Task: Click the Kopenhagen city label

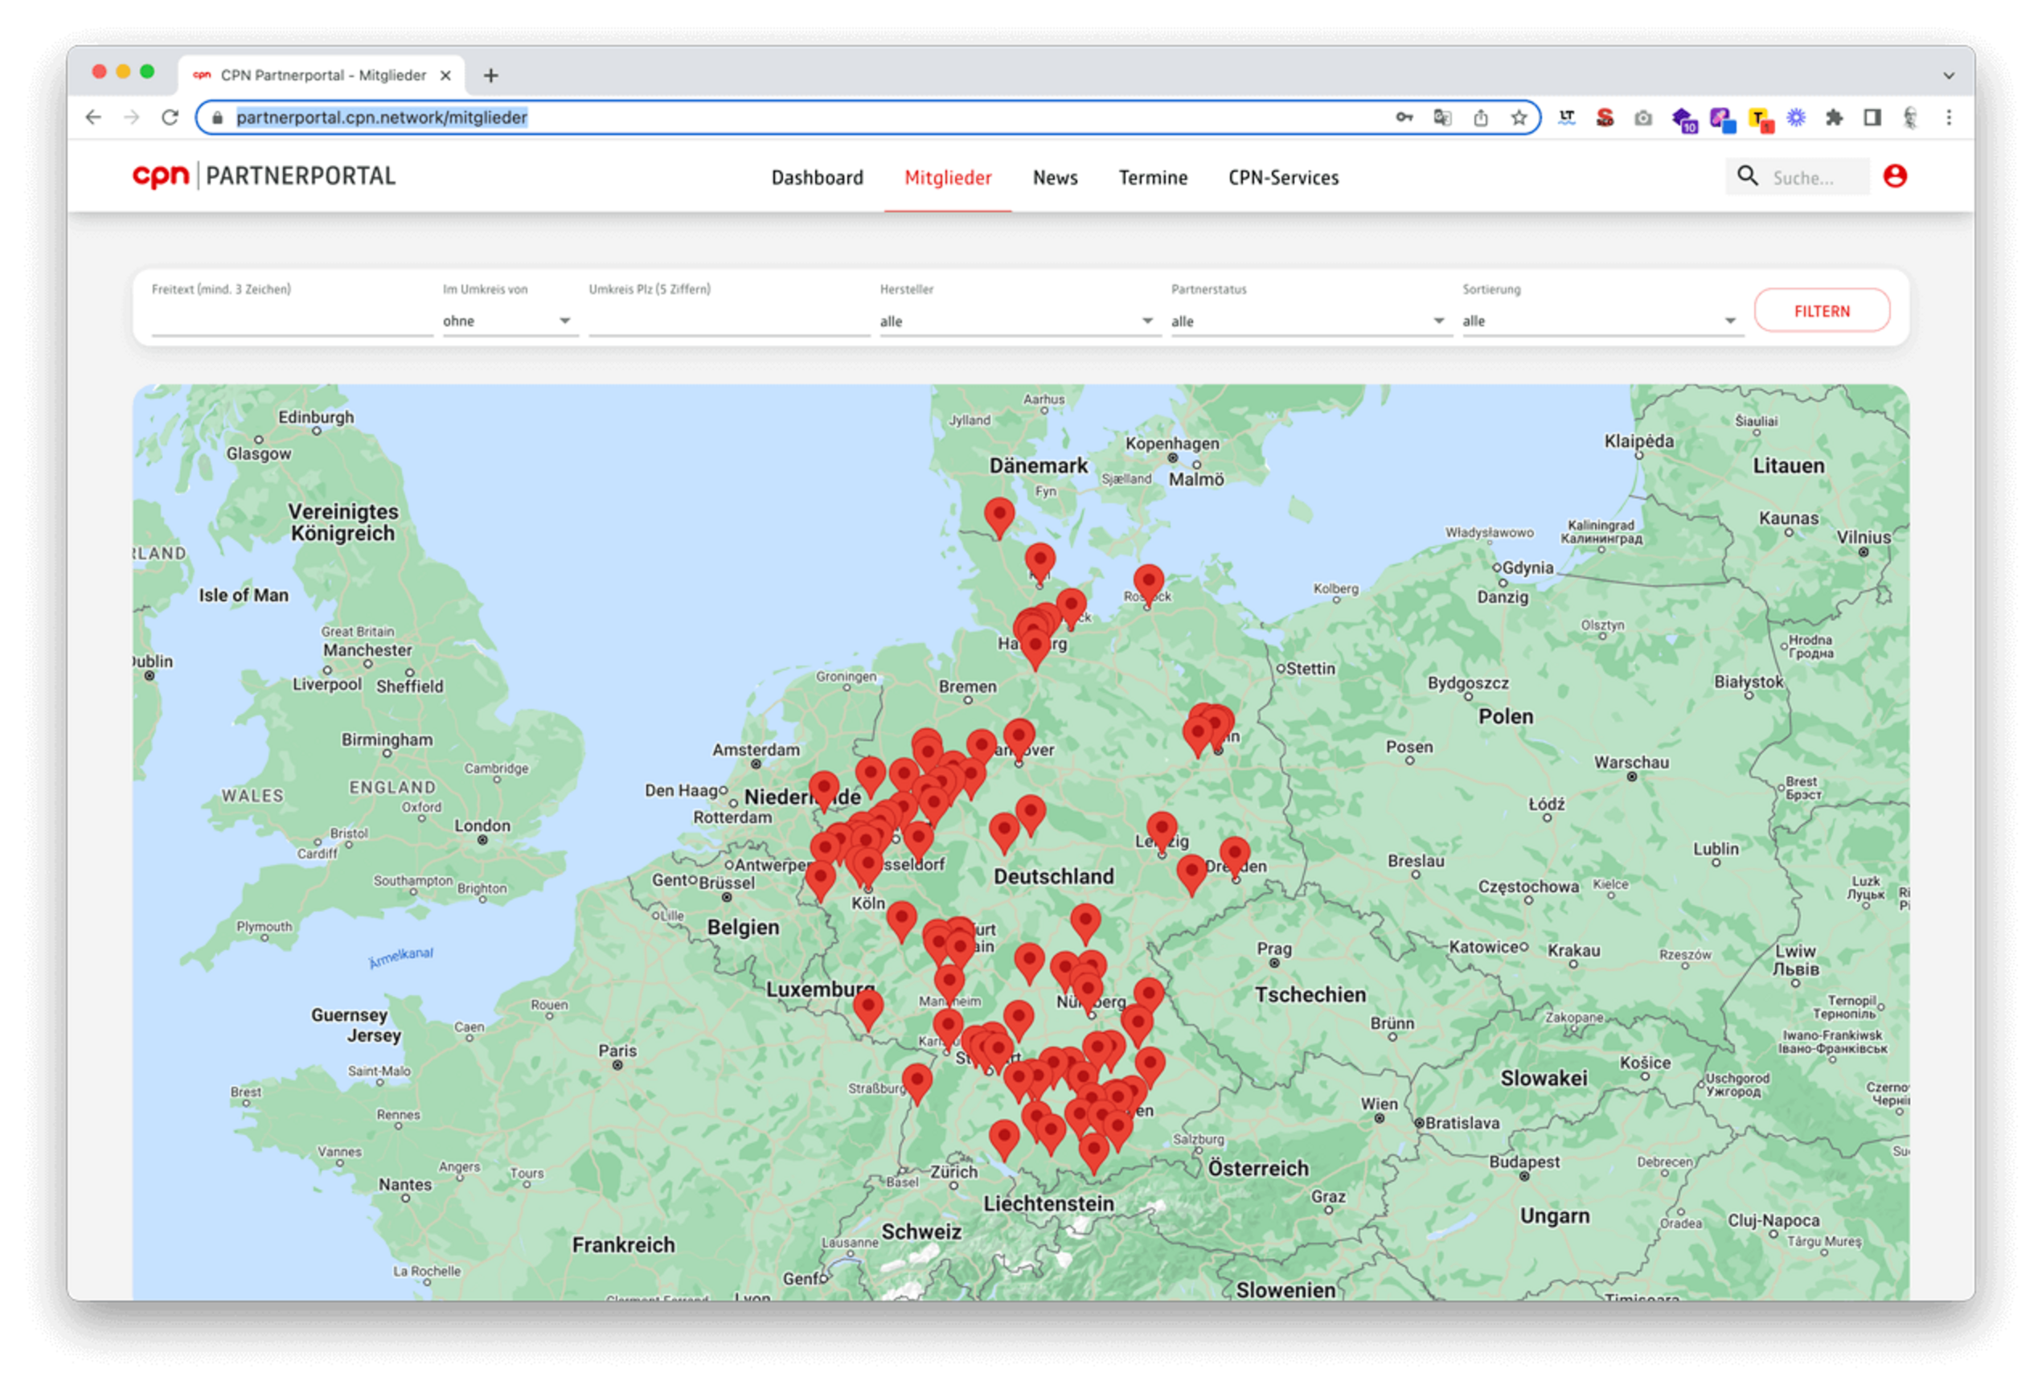Action: (x=1171, y=443)
